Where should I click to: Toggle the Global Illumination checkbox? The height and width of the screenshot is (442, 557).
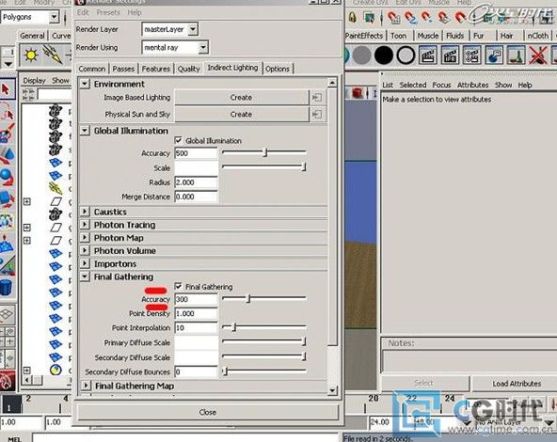click(179, 140)
